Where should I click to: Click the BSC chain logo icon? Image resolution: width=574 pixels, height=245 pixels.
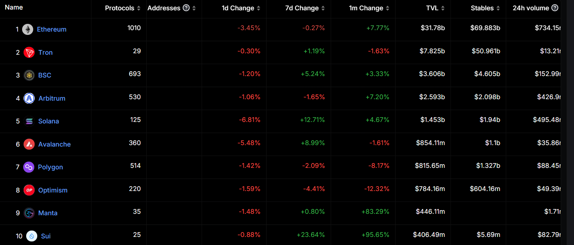click(29, 75)
